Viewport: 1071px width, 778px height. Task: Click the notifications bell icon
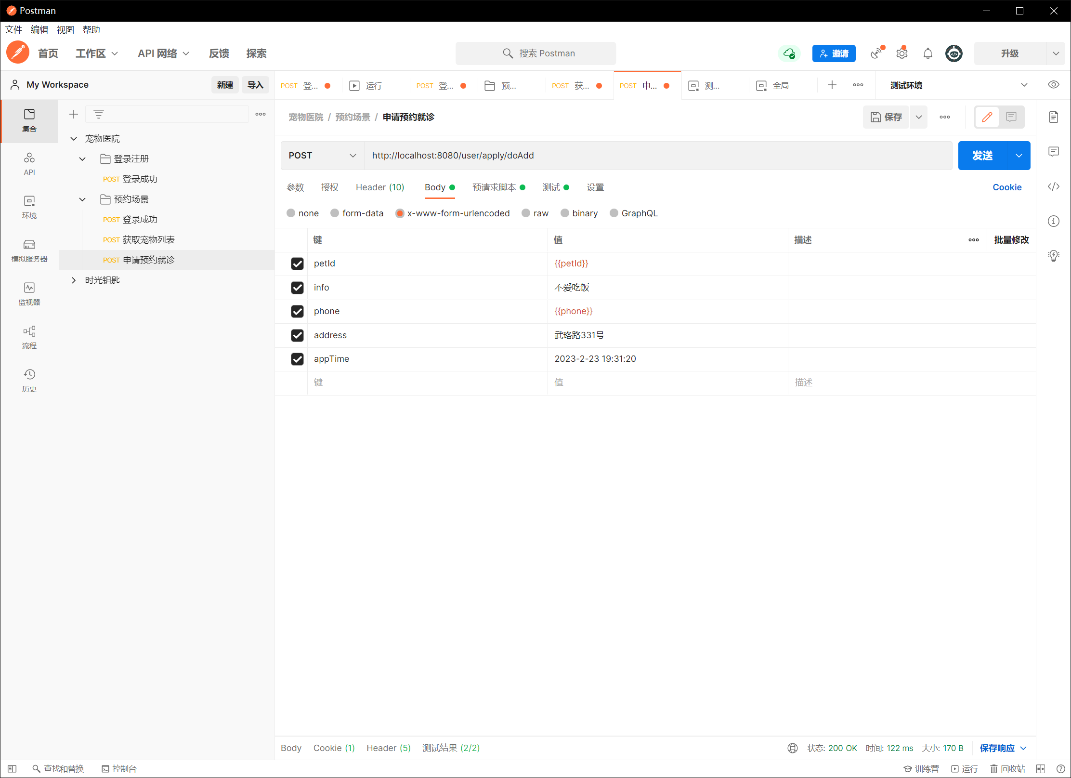click(927, 53)
